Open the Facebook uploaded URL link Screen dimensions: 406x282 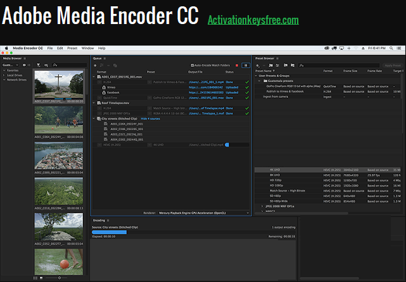pyautogui.click(x=206, y=92)
